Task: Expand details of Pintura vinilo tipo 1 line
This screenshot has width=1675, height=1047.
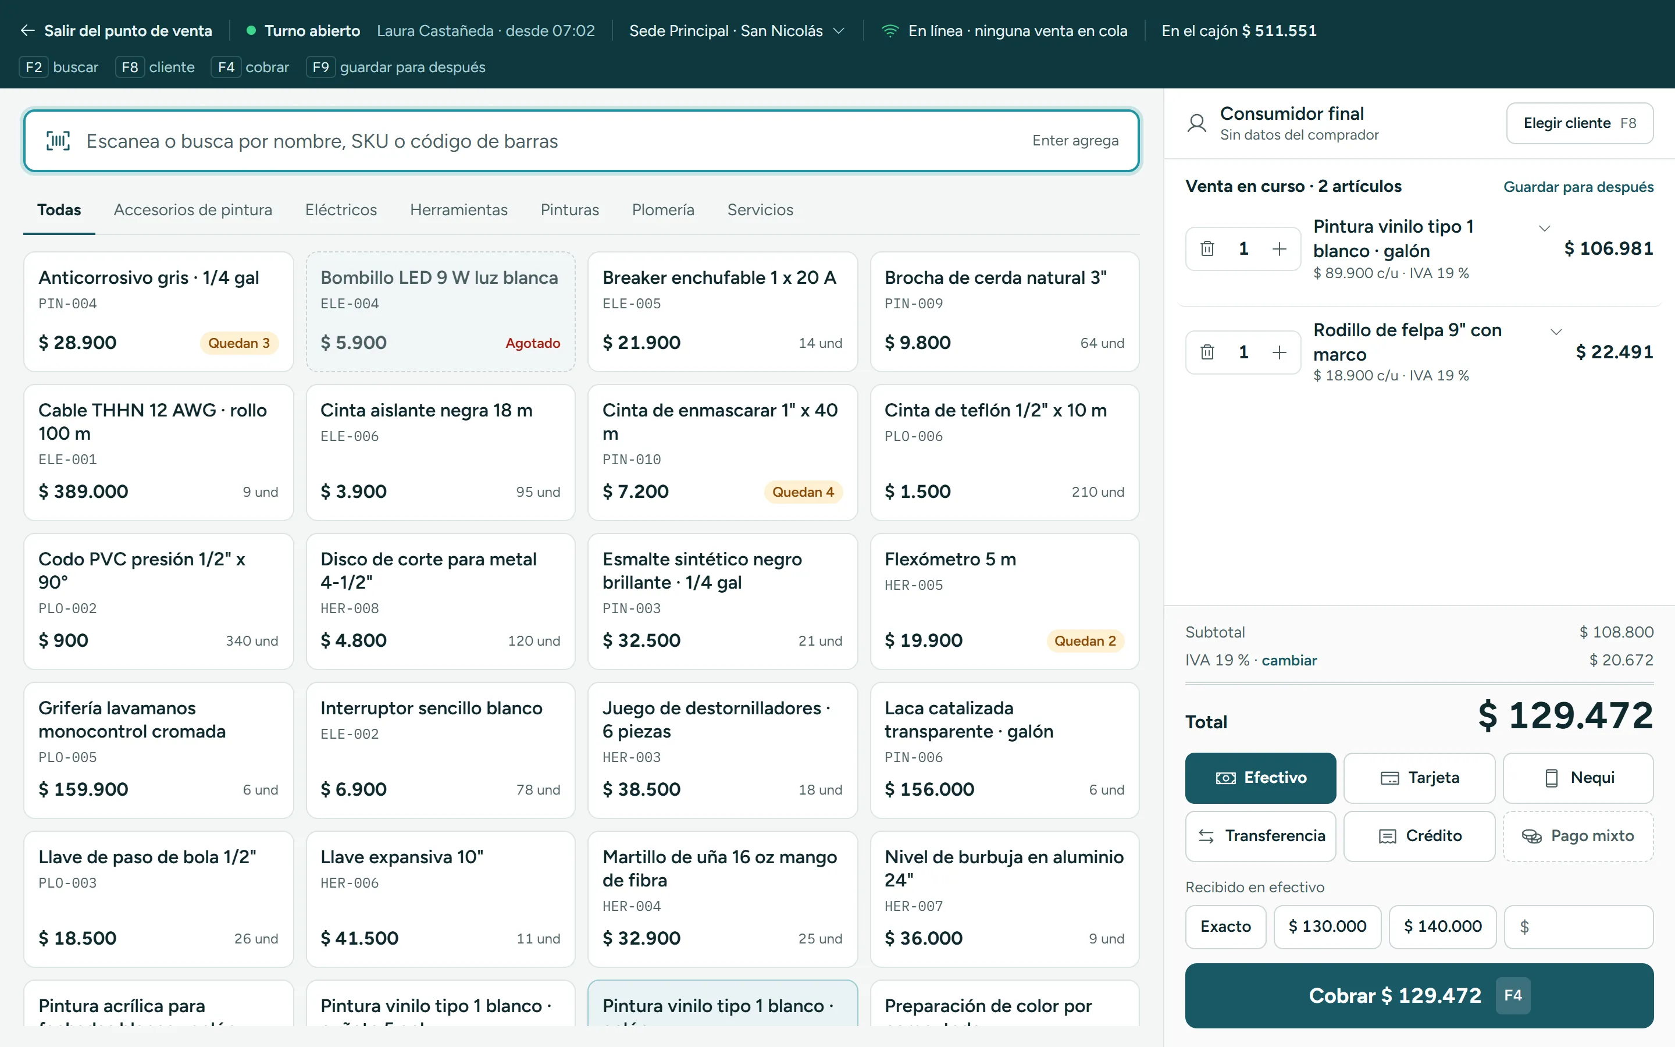Action: 1544,228
